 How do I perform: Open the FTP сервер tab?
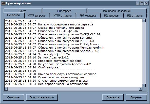64,11
